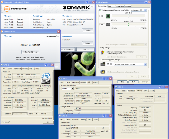Toggle Restore clock frequencies after suspended mode
Screen dimensions: 169x139
coord(106,72)
